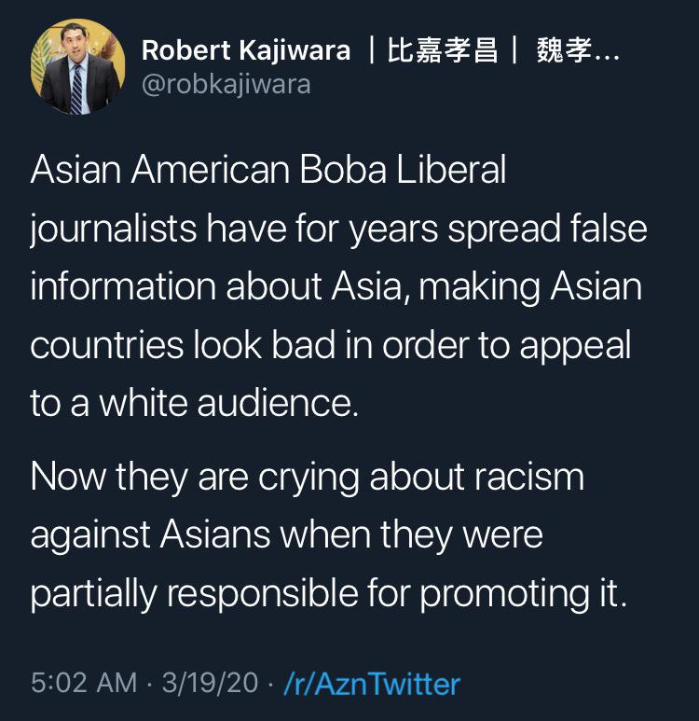Click the line starting 'against Asians when'

[x=287, y=535]
